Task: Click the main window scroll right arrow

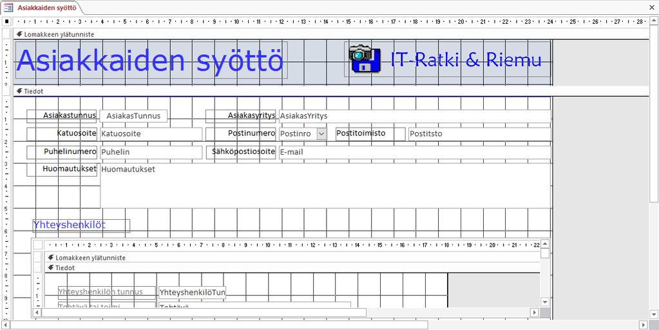Action: (644, 325)
